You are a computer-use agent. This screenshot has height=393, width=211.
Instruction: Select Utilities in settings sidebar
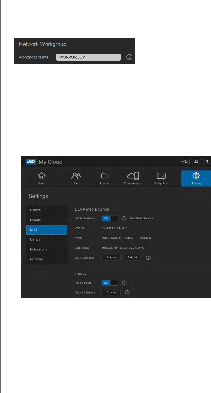click(x=46, y=239)
